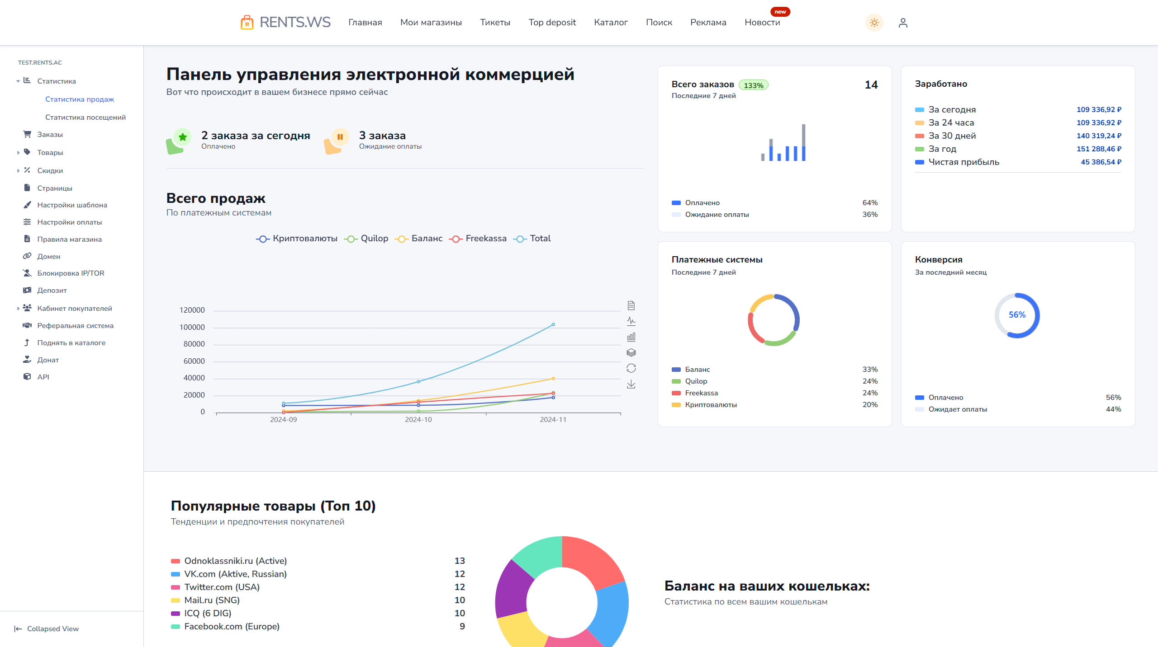1158x647 pixels.
Task: Click the Чистая прибыль value 45 386,54 ₽
Action: (x=1101, y=162)
